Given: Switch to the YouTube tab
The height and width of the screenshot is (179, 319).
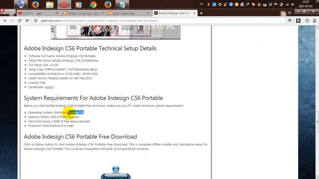Looking at the screenshot, I should 38,13.
